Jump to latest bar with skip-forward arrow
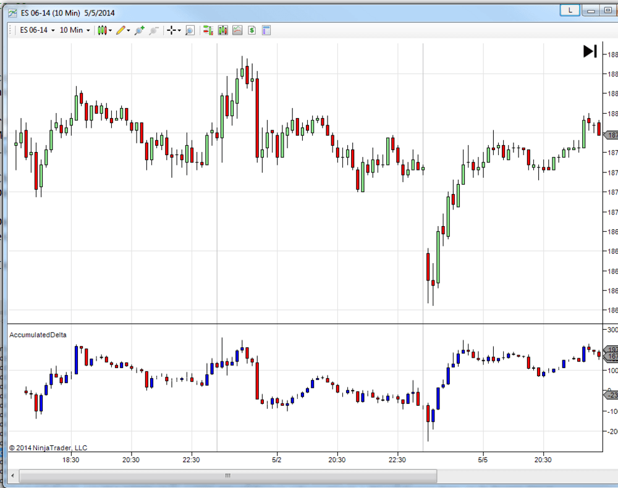 click(590, 51)
